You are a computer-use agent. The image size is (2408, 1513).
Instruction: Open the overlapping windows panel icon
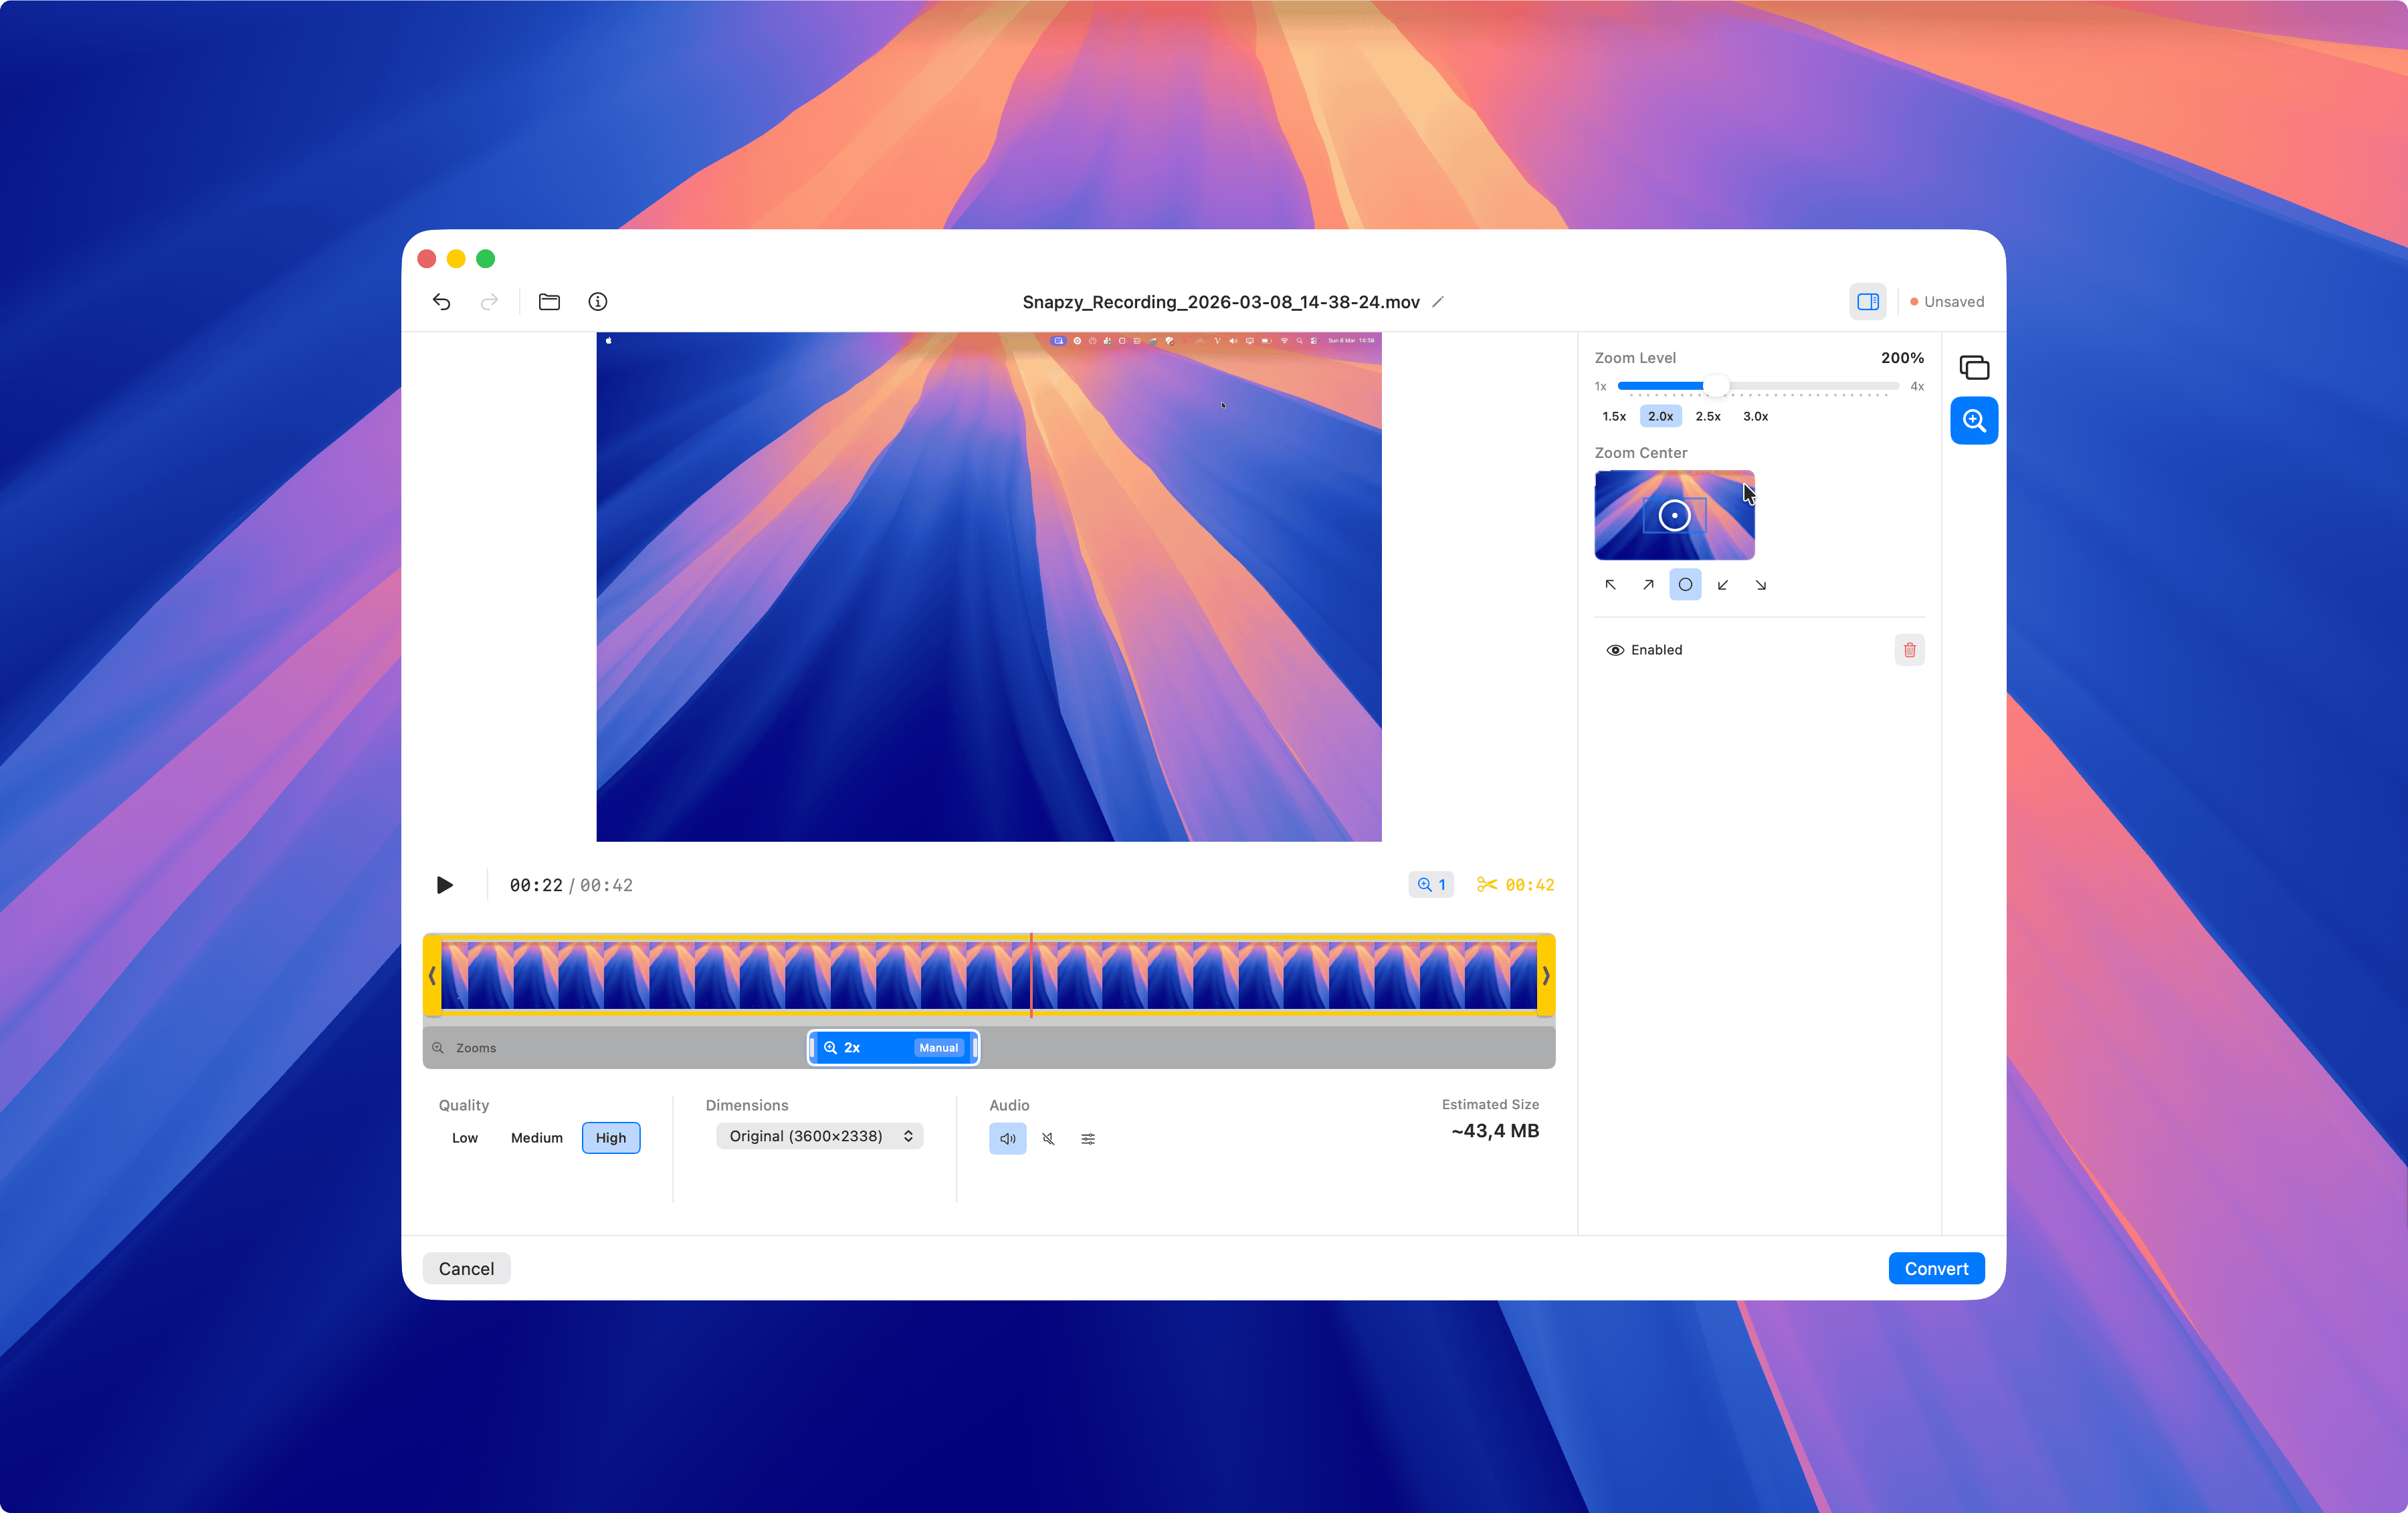1974,368
